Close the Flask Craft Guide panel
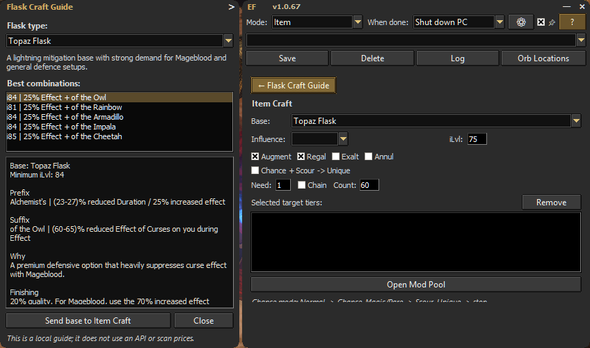Image resolution: width=590 pixels, height=348 pixels. pyautogui.click(x=204, y=321)
